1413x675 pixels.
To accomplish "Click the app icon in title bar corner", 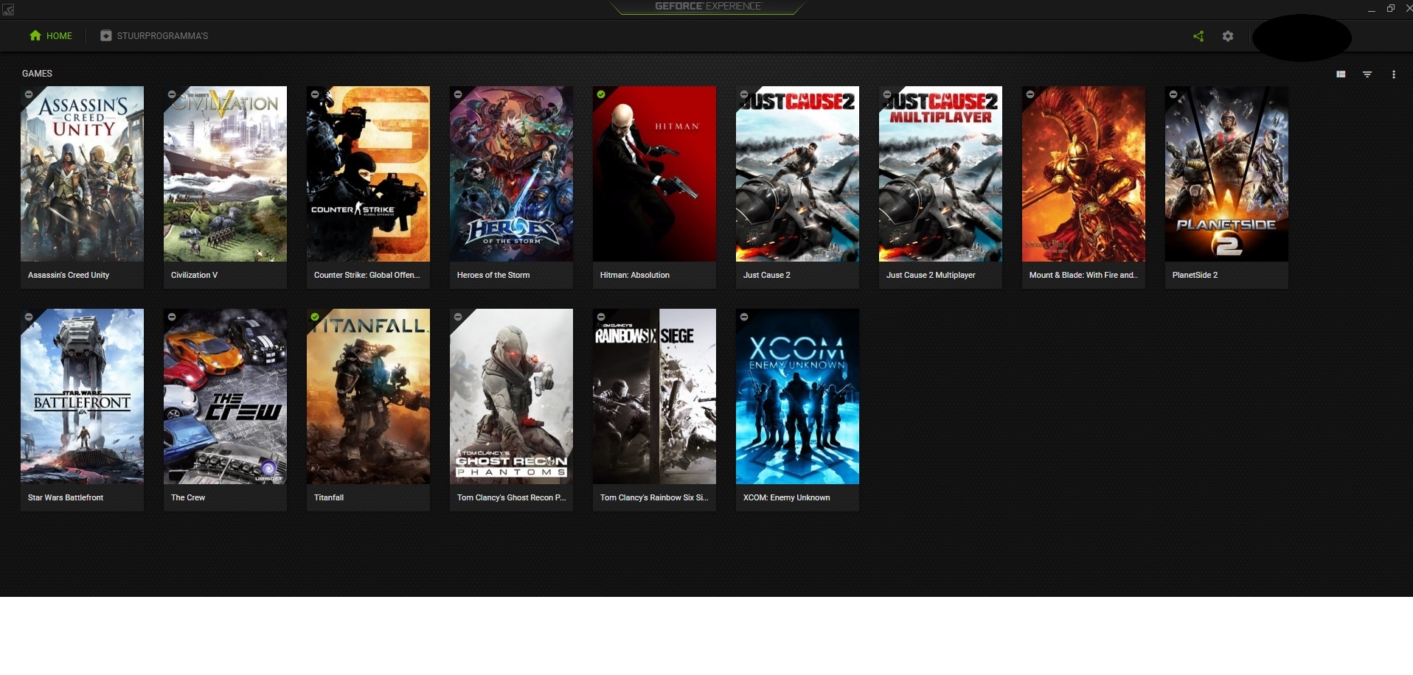I will pos(8,9).
